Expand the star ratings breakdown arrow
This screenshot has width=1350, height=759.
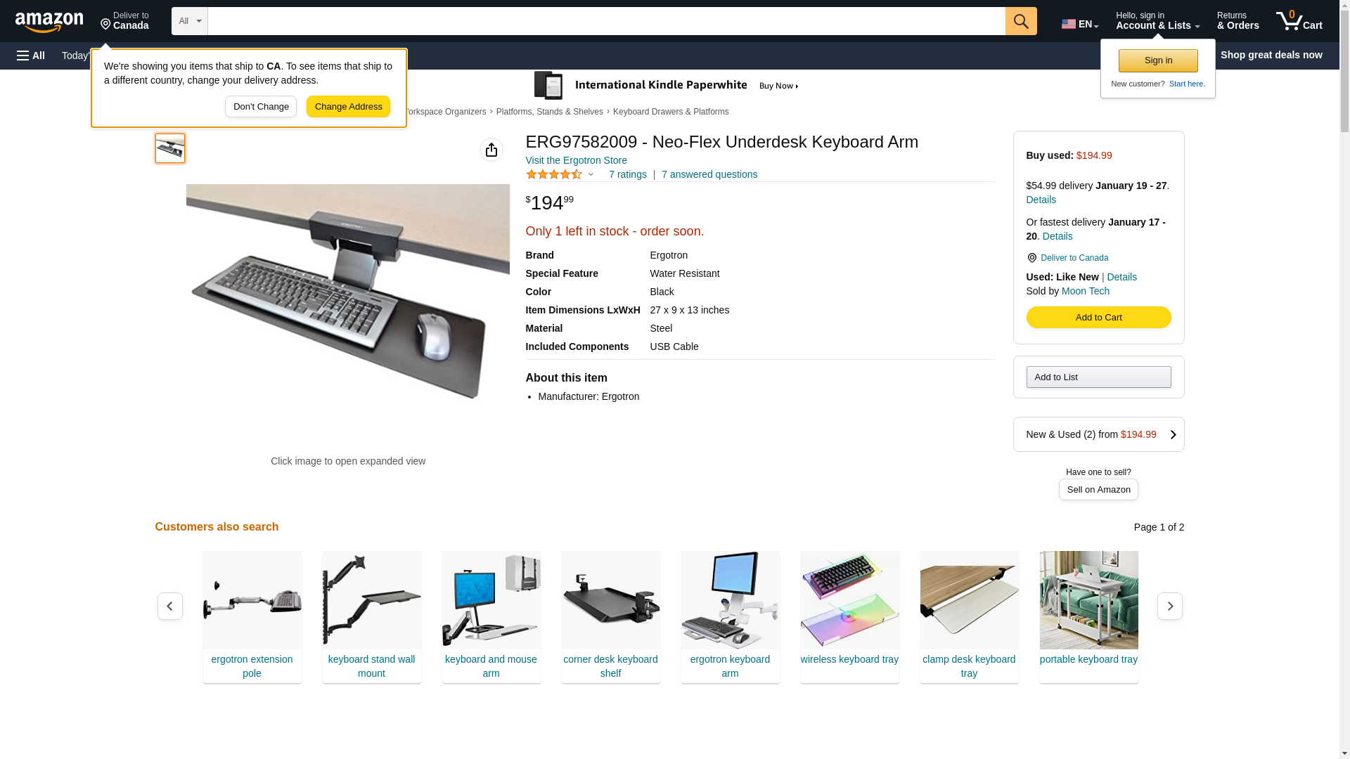point(591,174)
